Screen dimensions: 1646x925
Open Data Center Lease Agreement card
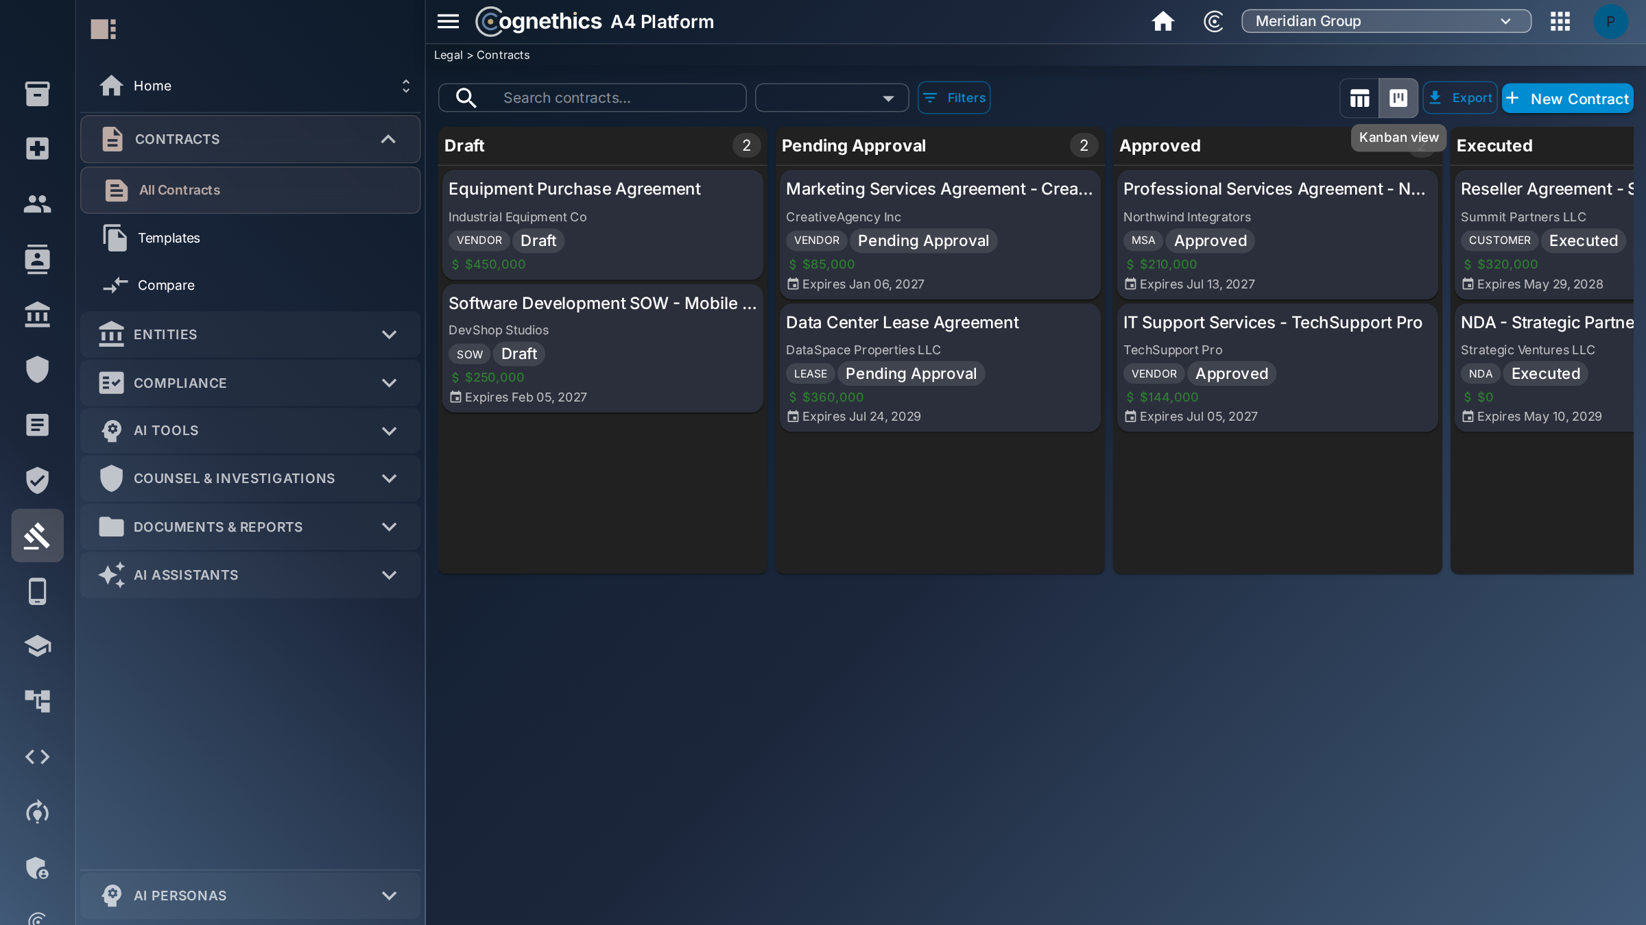940,367
